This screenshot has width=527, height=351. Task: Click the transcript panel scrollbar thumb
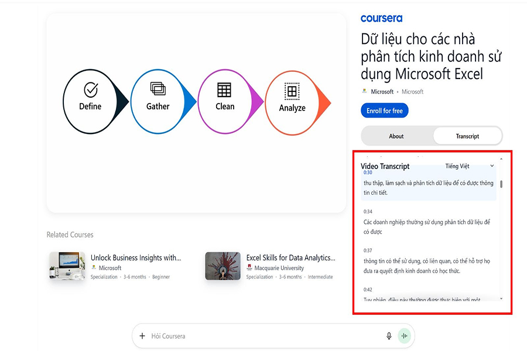(501, 184)
